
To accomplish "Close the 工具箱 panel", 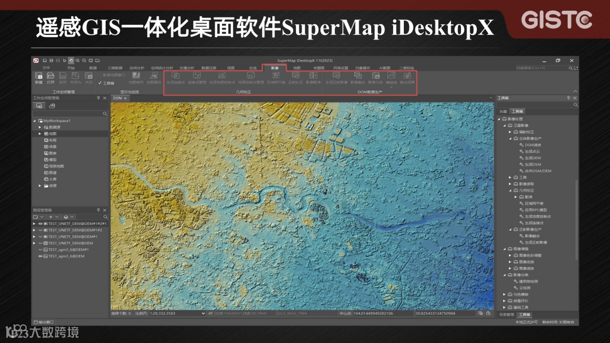I will click(x=574, y=98).
